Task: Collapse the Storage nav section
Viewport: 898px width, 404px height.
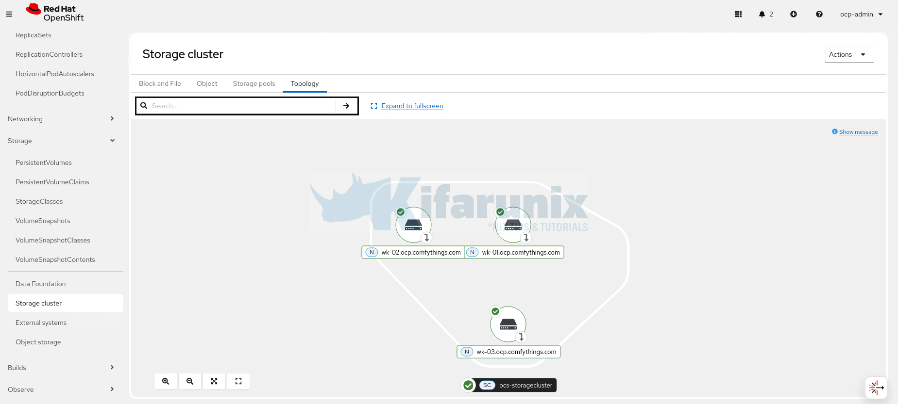Action: 62,141
